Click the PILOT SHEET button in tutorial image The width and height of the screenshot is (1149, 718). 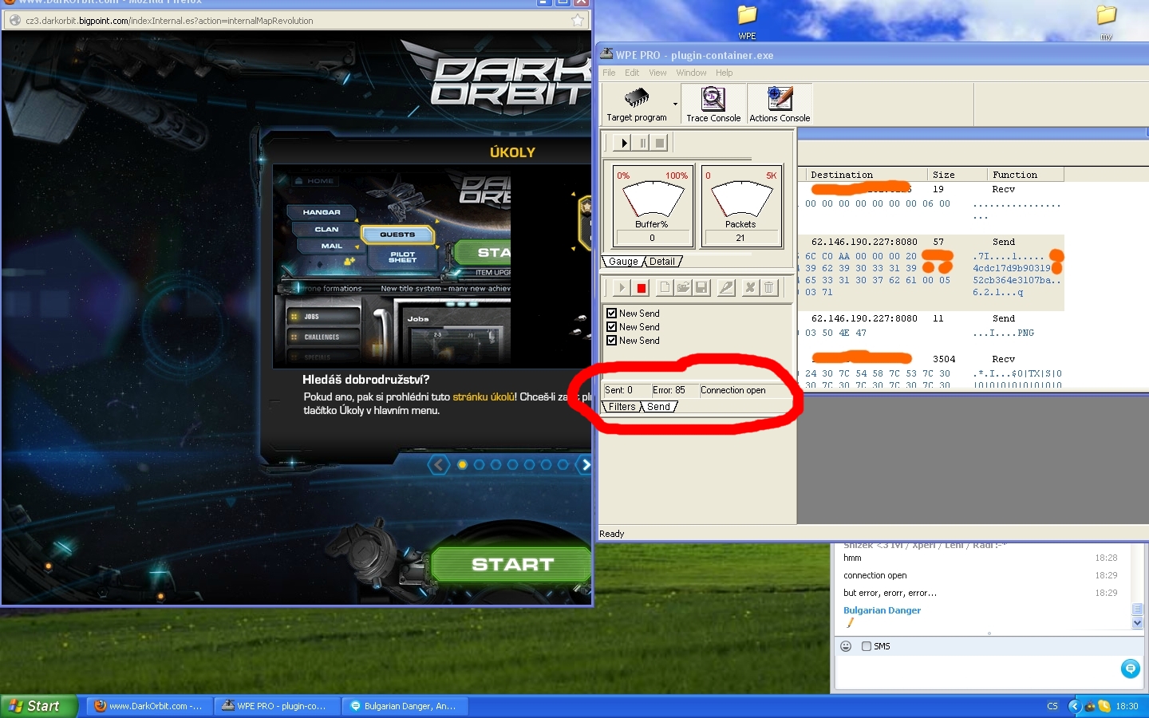(402, 257)
